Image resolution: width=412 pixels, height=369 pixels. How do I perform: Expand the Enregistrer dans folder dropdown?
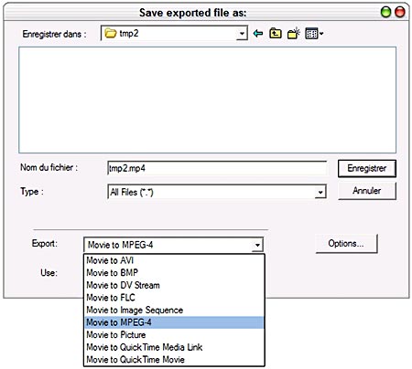(x=242, y=33)
